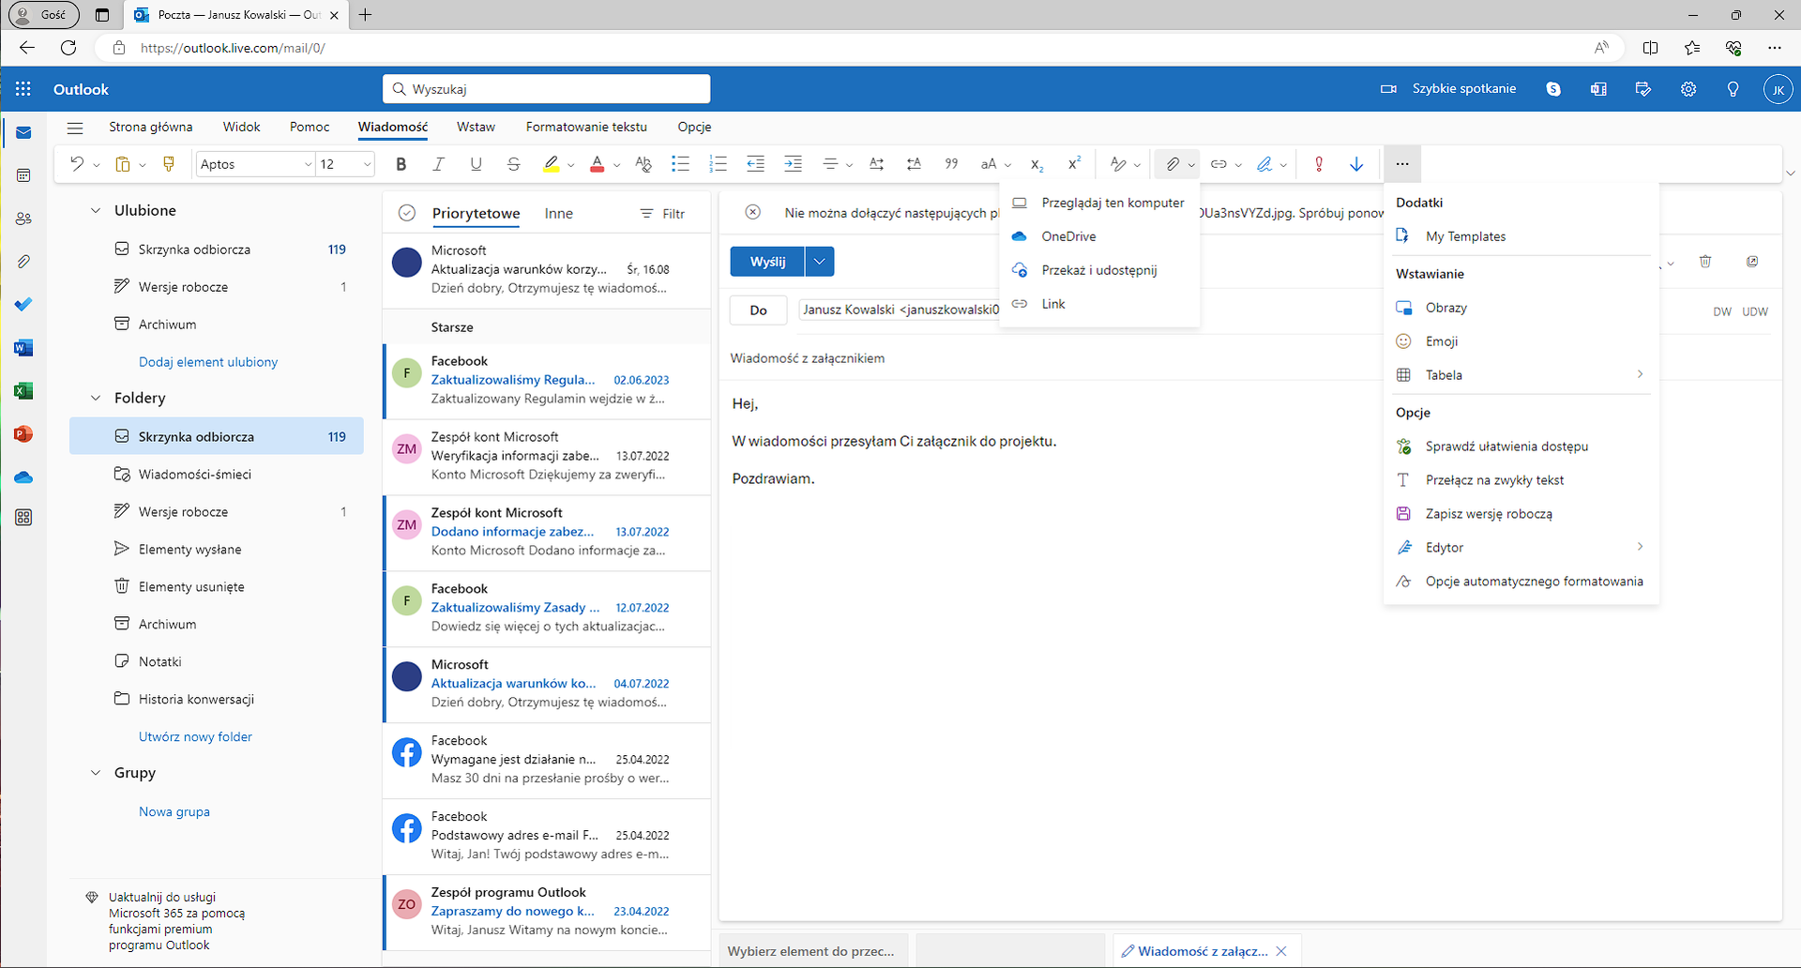Click the Nowa grupa link
1801x968 pixels.
174,812
